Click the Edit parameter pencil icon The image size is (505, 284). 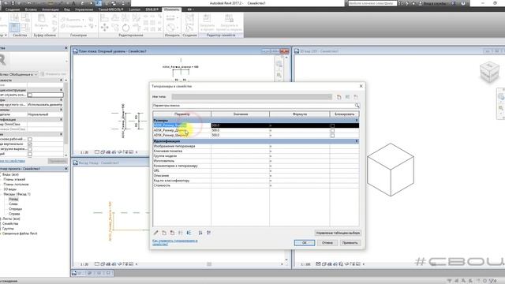coord(156,233)
